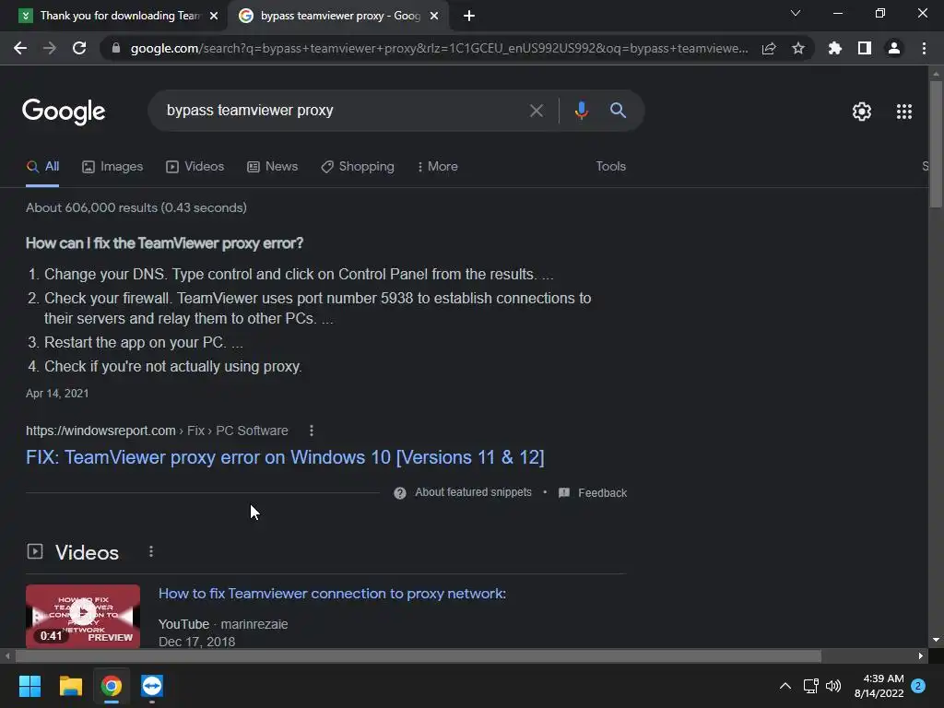Go back to the previous page

coord(20,48)
